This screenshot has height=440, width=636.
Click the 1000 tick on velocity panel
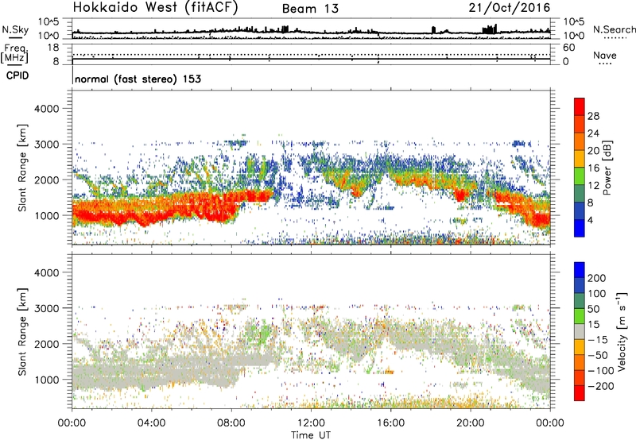pyautogui.click(x=46, y=380)
